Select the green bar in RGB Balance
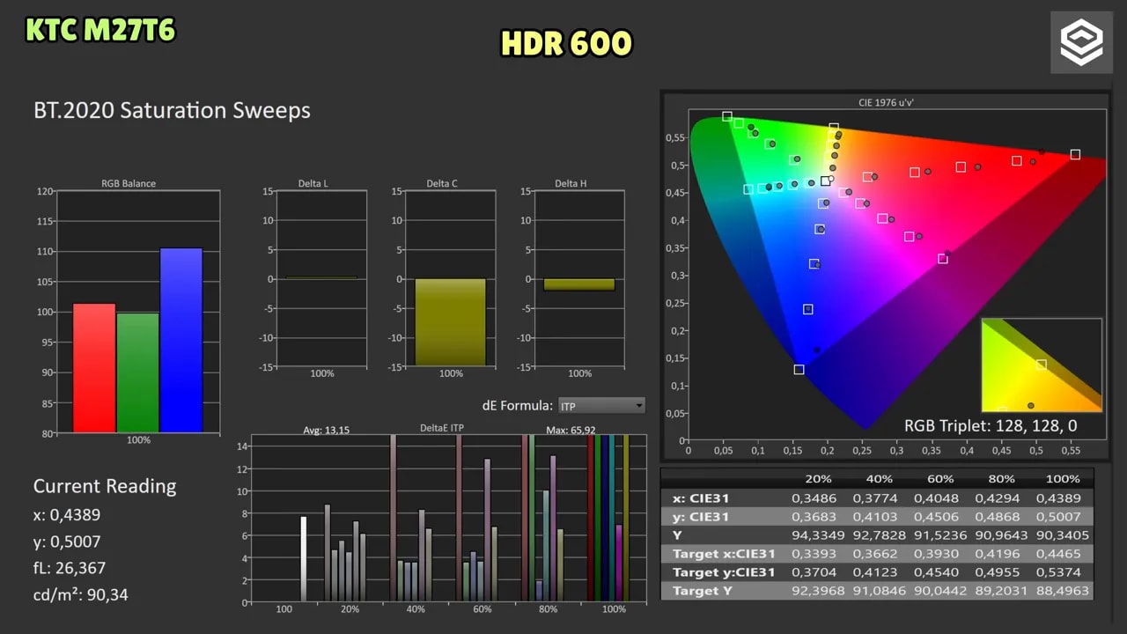1127x634 pixels. click(x=137, y=372)
